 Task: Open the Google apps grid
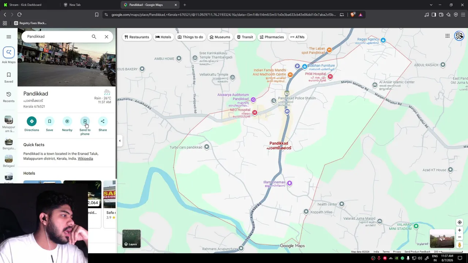[x=448, y=36]
